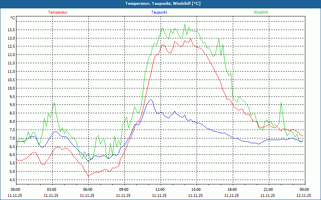This screenshot has width=321, height=200.
Task: Click the 11.11.25 date under 12:00
Action: tap(159, 195)
